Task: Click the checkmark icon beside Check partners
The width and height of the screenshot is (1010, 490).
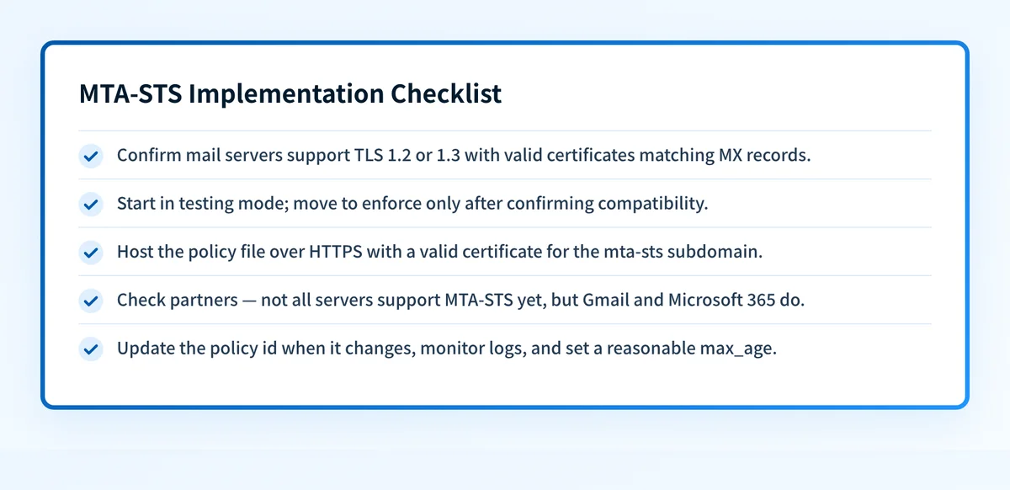Action: 91,300
